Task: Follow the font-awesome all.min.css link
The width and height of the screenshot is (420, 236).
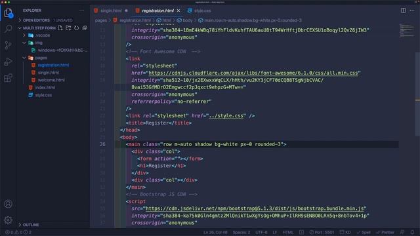Action: [253, 73]
